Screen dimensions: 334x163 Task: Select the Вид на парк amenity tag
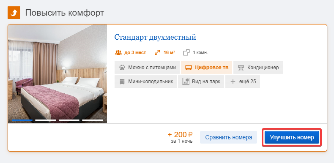(201, 81)
